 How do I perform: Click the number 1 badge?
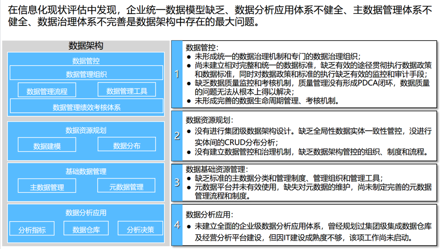point(177,74)
